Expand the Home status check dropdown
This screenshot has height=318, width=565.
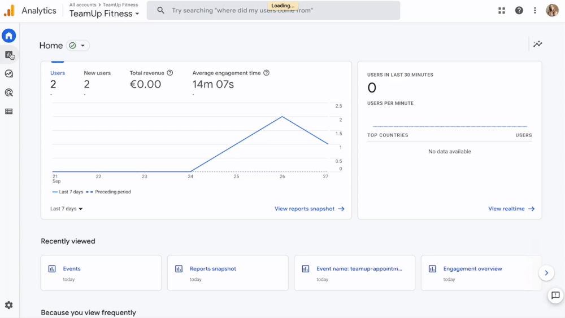click(x=77, y=46)
